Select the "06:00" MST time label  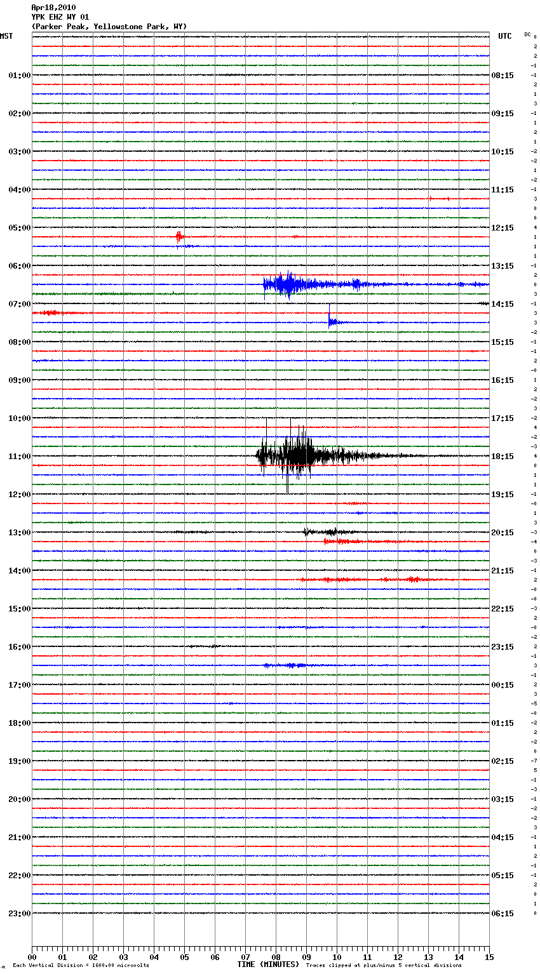pos(20,266)
